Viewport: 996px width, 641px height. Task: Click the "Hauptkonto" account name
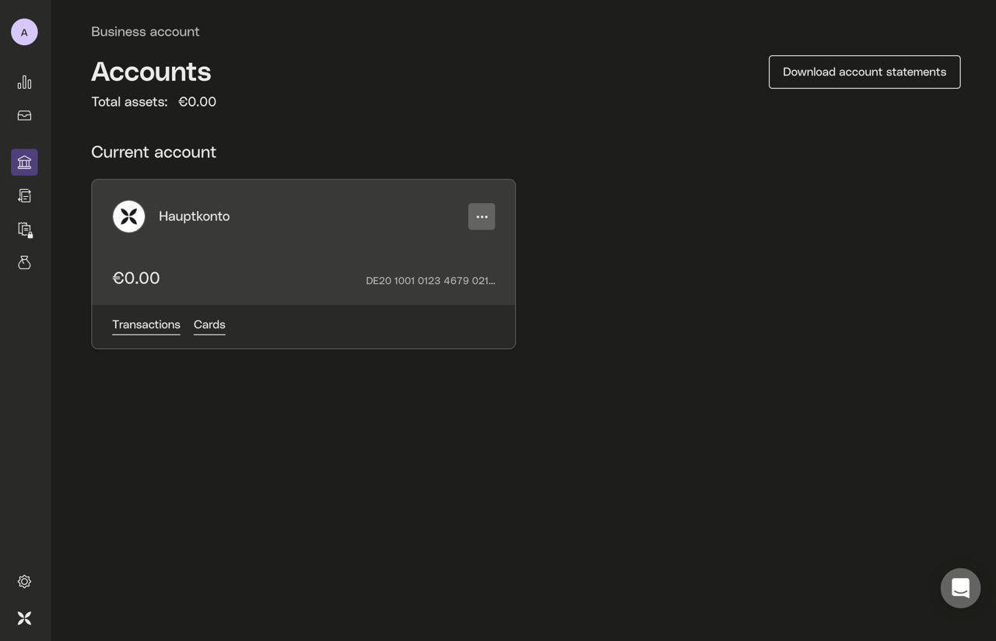[195, 216]
